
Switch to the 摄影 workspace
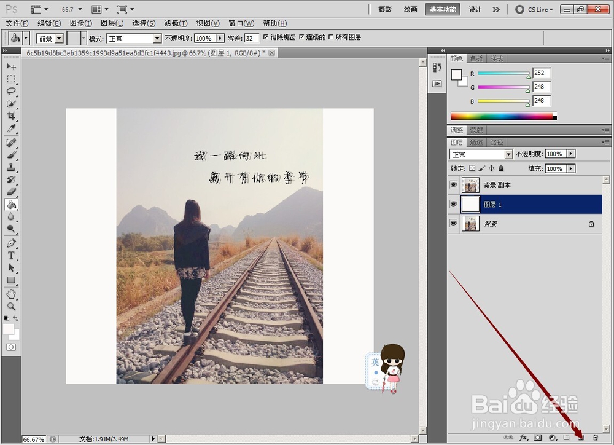(384, 9)
